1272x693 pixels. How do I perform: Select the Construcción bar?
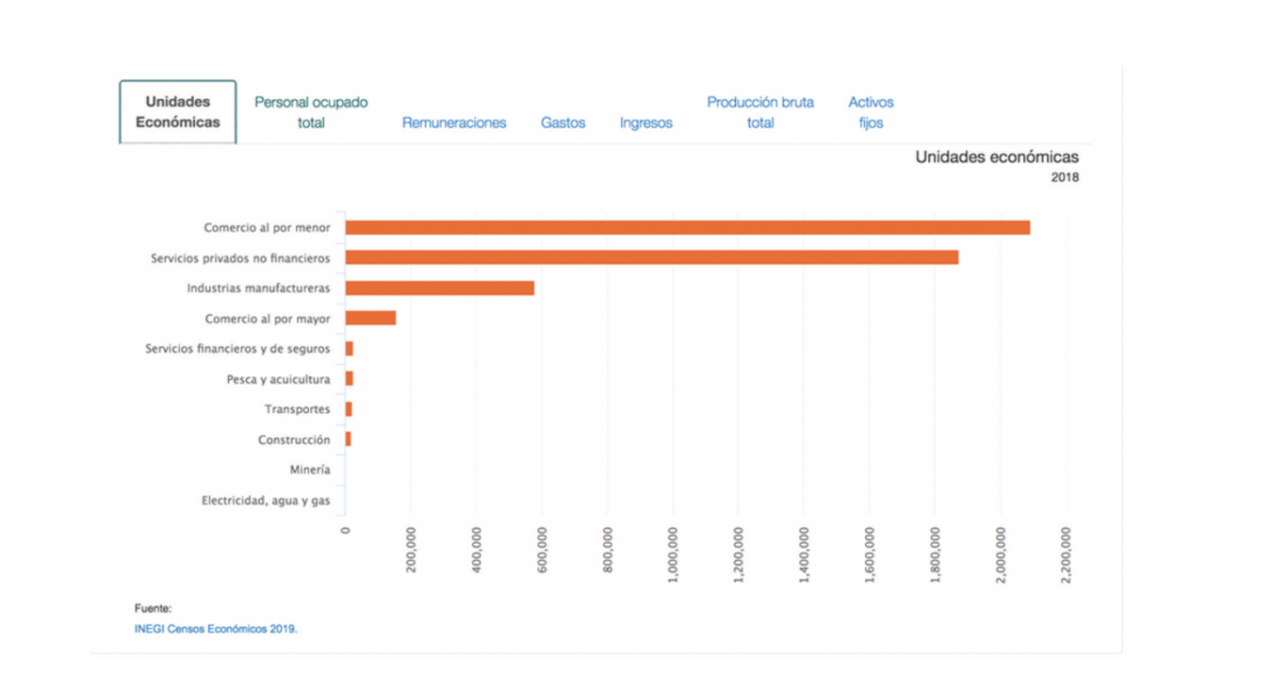click(x=349, y=439)
